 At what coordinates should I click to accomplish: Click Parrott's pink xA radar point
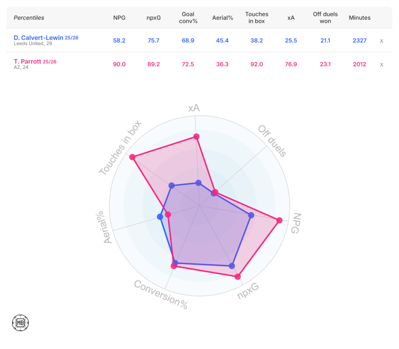[x=196, y=136]
